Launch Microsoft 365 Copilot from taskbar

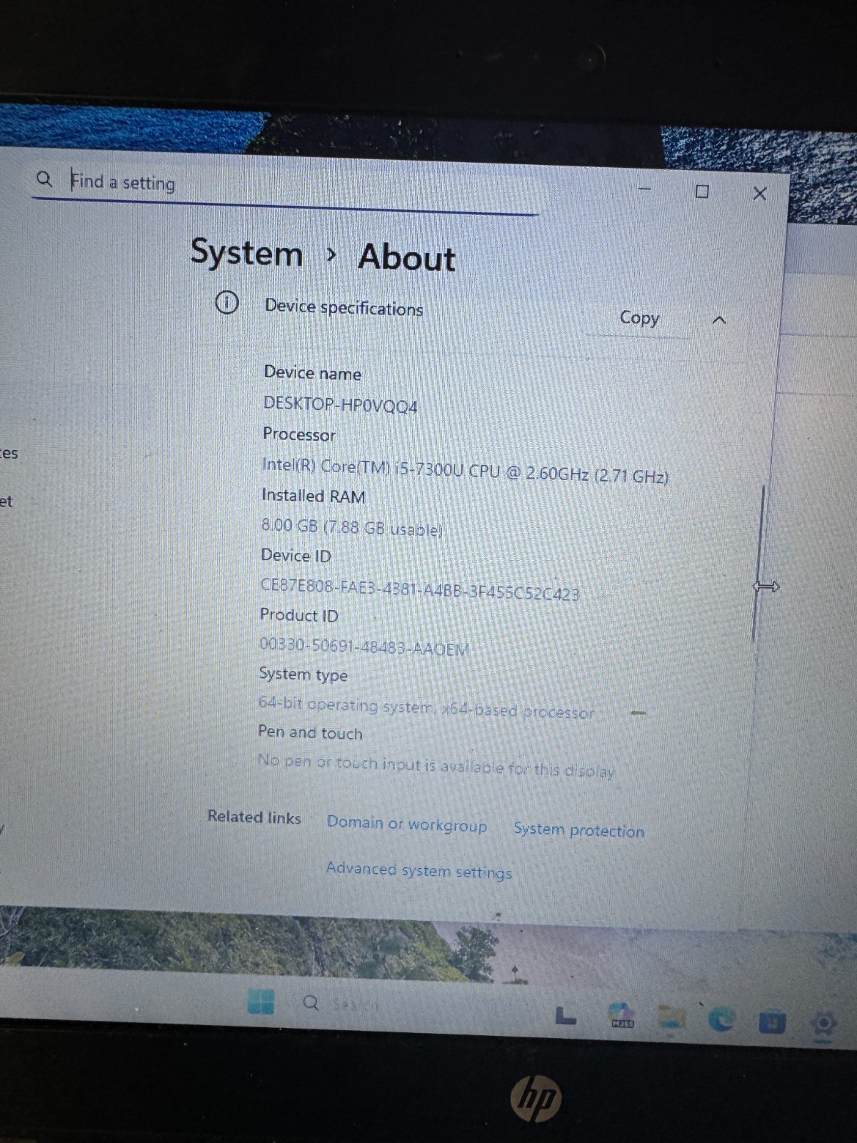pyautogui.click(x=621, y=1016)
